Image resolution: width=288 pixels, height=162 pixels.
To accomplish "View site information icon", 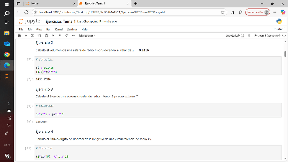I will click(x=35, y=12).
